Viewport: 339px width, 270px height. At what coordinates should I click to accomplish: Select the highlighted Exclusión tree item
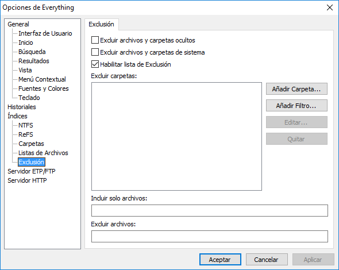(32, 162)
